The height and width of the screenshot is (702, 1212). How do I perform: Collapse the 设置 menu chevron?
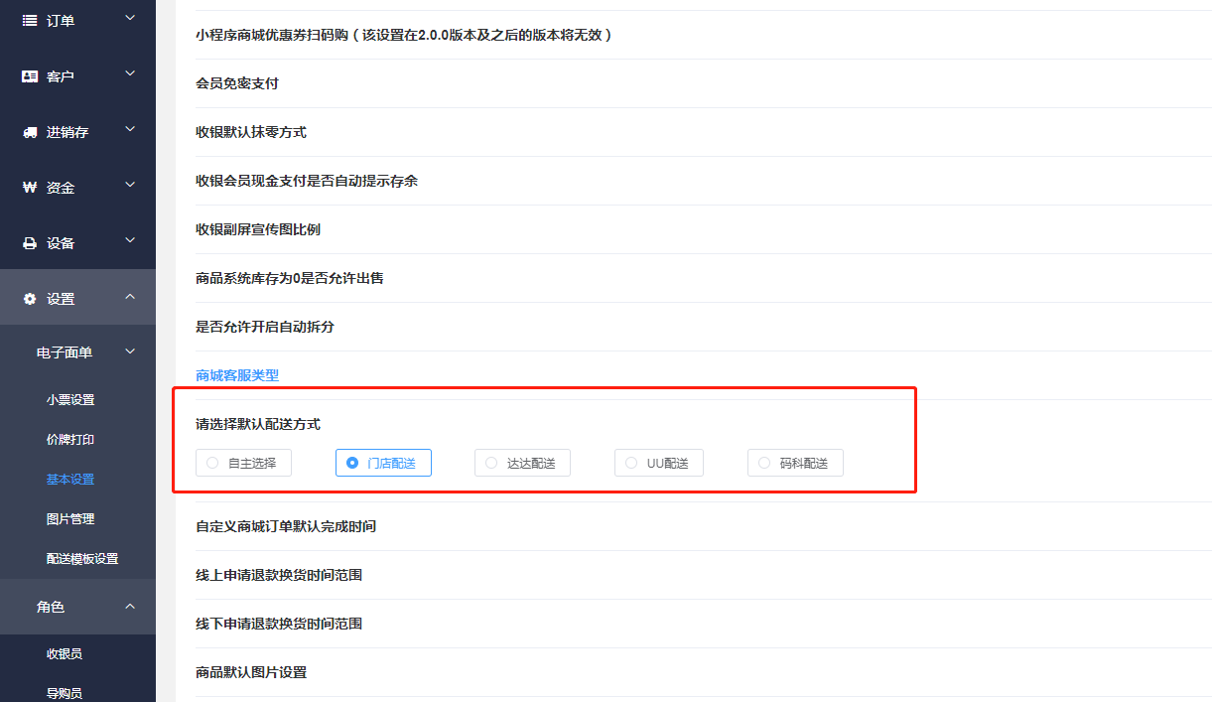(x=130, y=297)
